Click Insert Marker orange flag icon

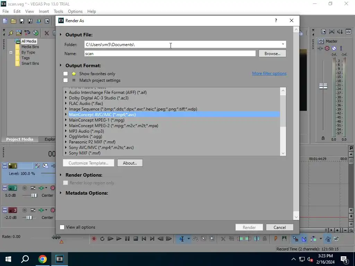point(276,239)
